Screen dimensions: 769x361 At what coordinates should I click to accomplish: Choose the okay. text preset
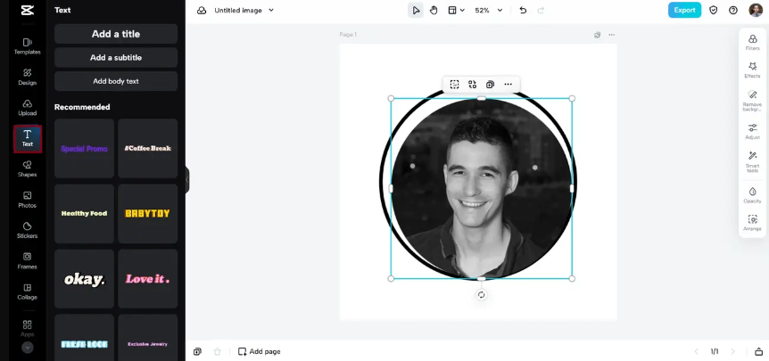(85, 279)
